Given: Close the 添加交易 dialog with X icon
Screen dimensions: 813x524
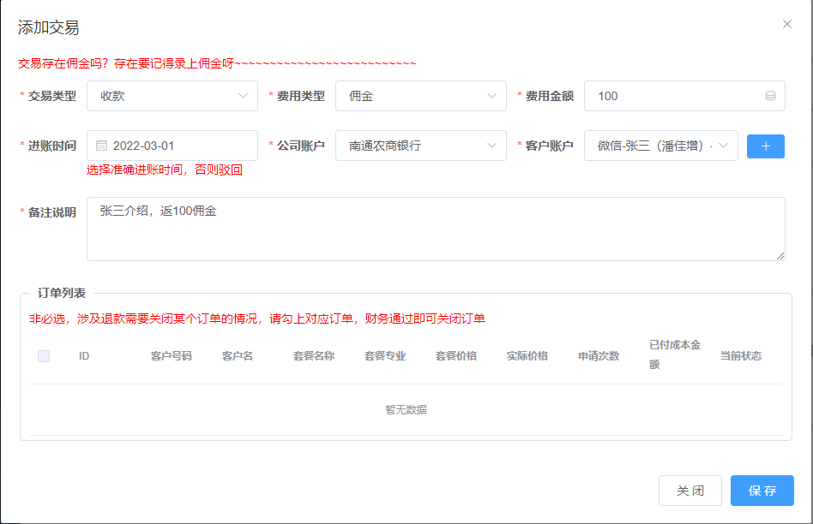Looking at the screenshot, I should (x=787, y=24).
